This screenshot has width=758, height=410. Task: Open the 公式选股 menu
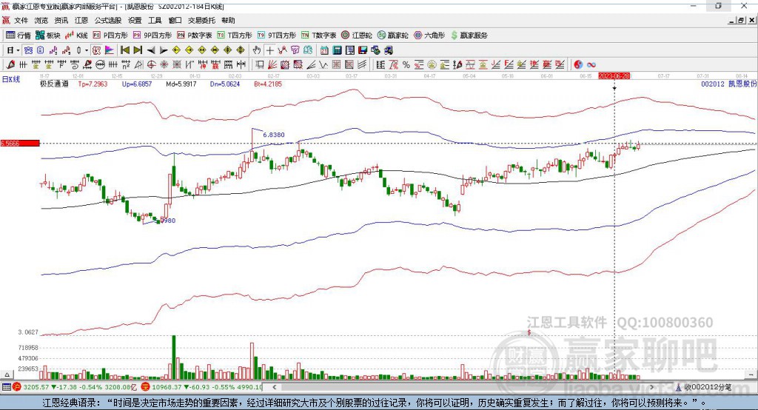click(108, 20)
